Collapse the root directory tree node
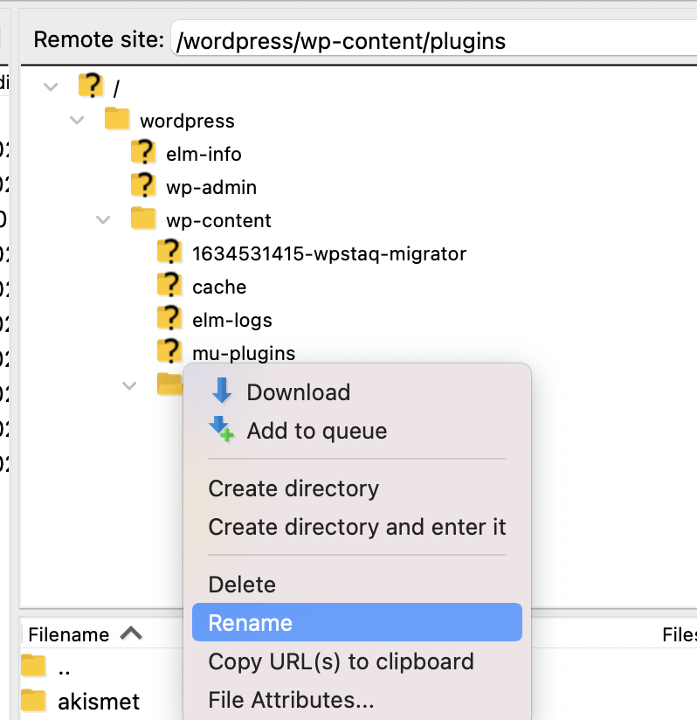The width and height of the screenshot is (697, 720). click(51, 87)
